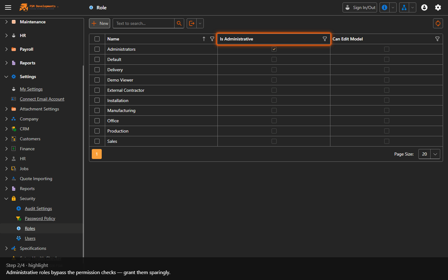Select the Sales row checkbox
The image size is (448, 280).
click(x=97, y=141)
